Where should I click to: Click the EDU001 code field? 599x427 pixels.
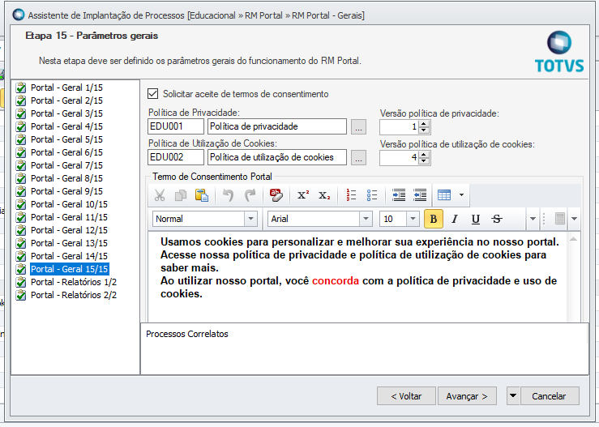[x=176, y=126]
